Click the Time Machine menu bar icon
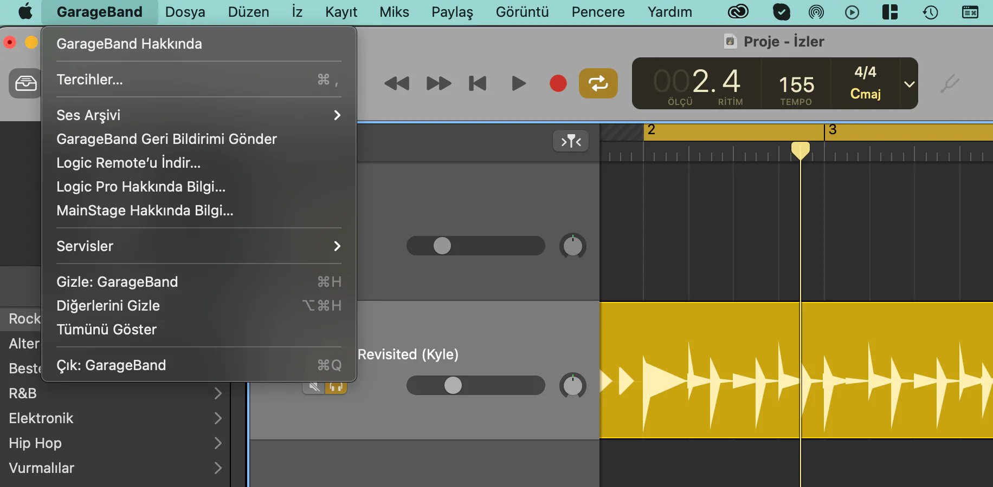The image size is (993, 487). click(930, 12)
